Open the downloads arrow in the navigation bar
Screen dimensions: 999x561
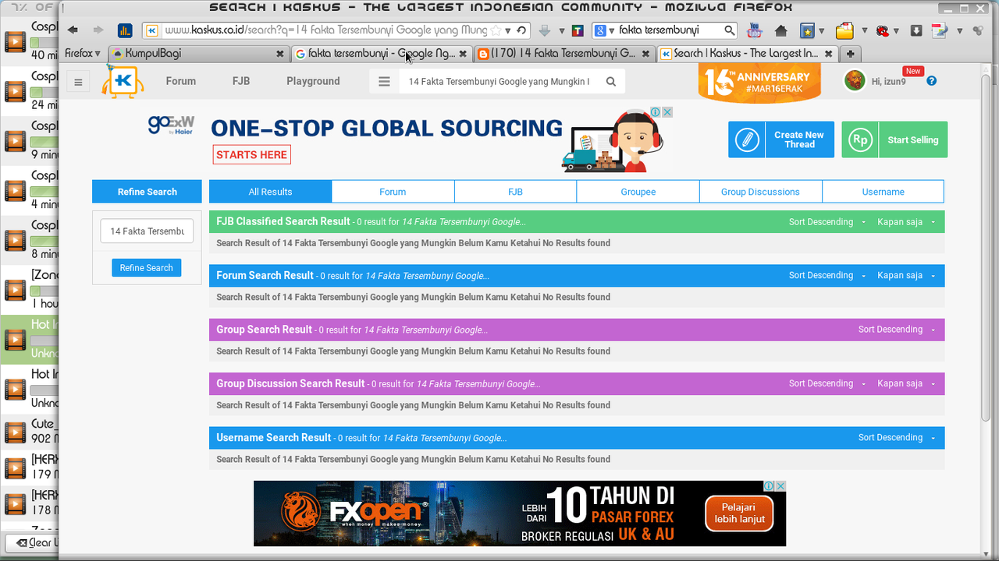545,30
